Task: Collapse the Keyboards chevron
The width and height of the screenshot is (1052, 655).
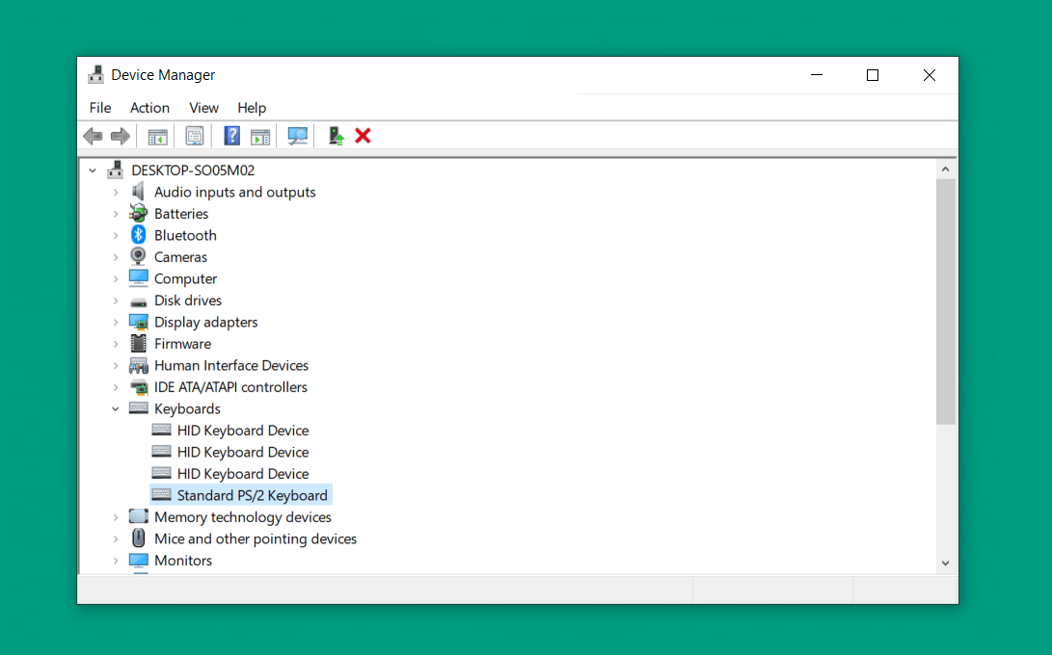Action: [116, 408]
